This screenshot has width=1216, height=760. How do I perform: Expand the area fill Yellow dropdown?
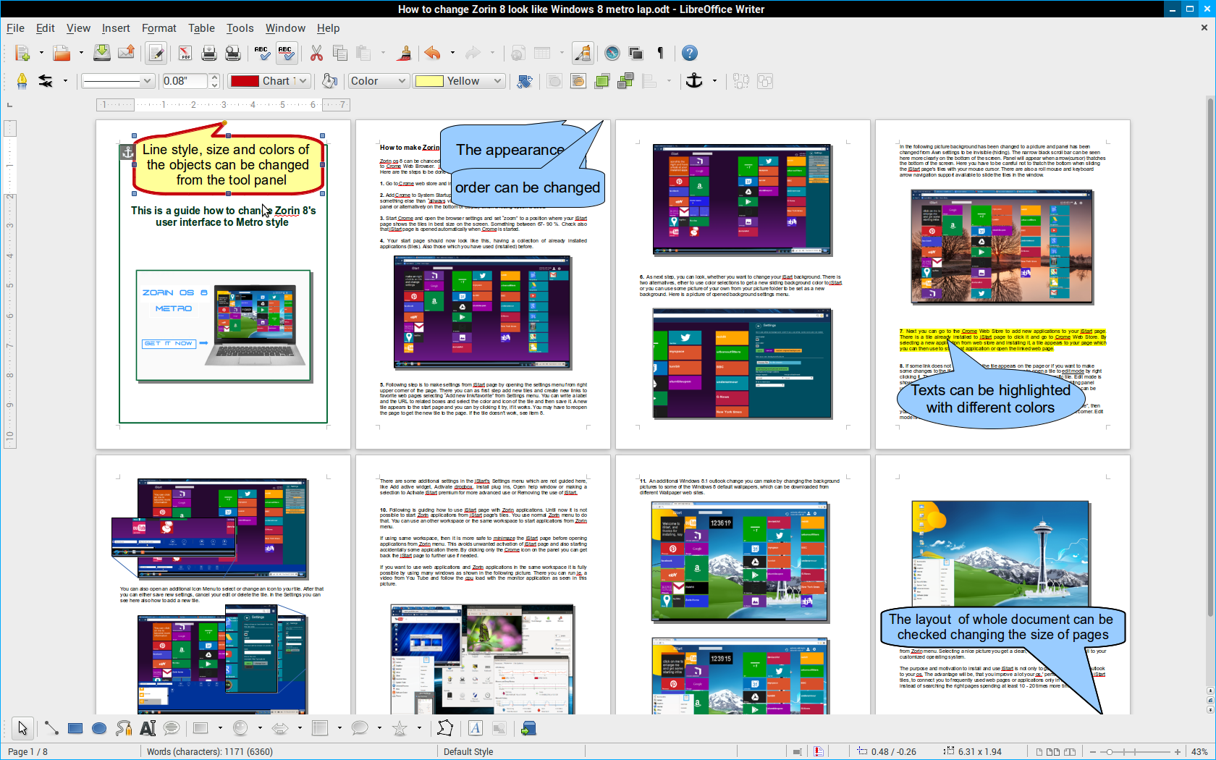[497, 81]
